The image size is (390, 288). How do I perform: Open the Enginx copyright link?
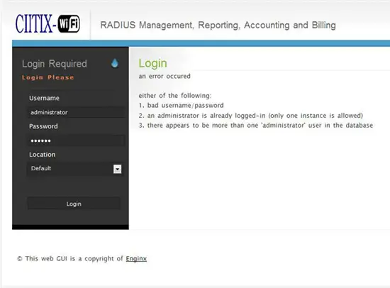[136, 259]
